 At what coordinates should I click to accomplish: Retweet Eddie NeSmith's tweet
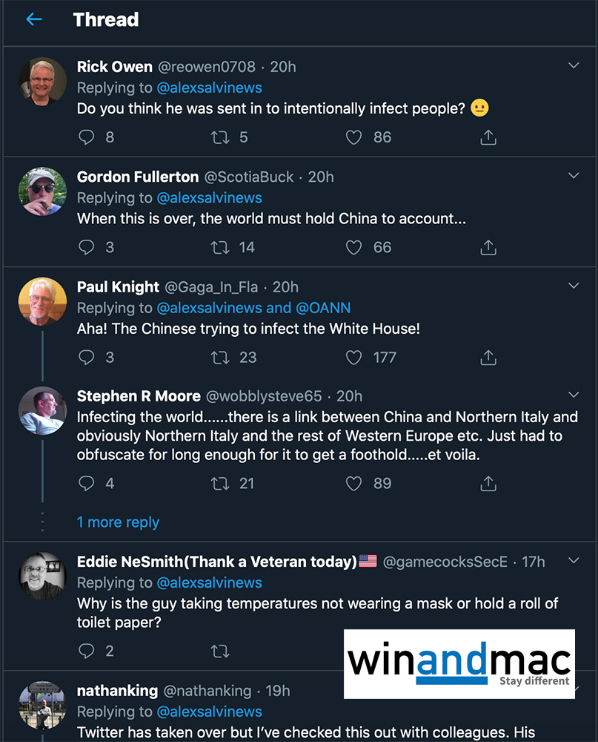click(220, 651)
